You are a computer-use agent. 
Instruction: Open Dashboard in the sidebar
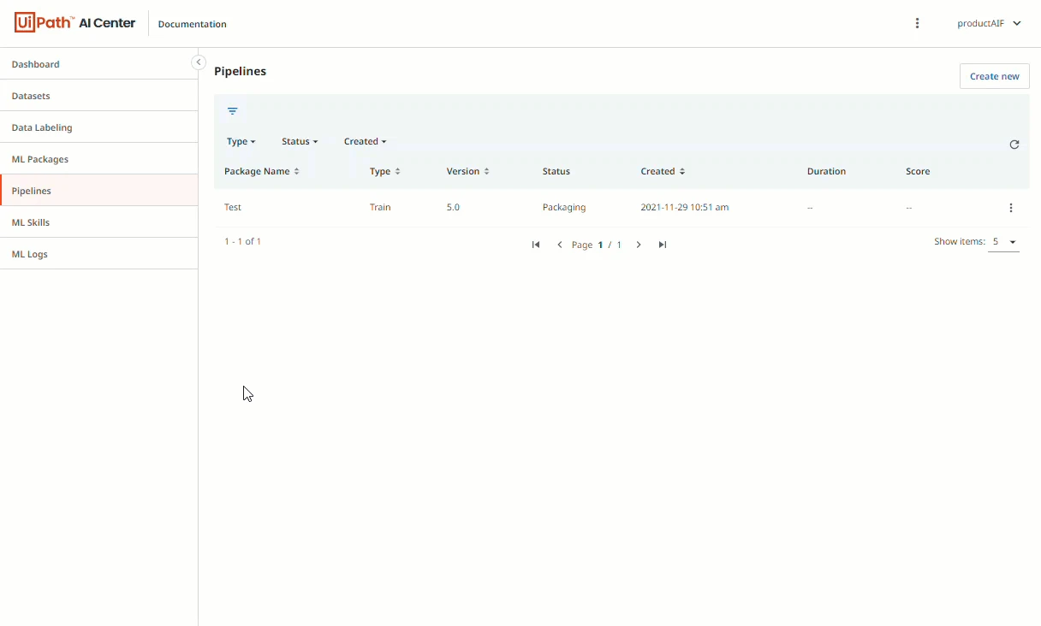pyautogui.click(x=99, y=64)
